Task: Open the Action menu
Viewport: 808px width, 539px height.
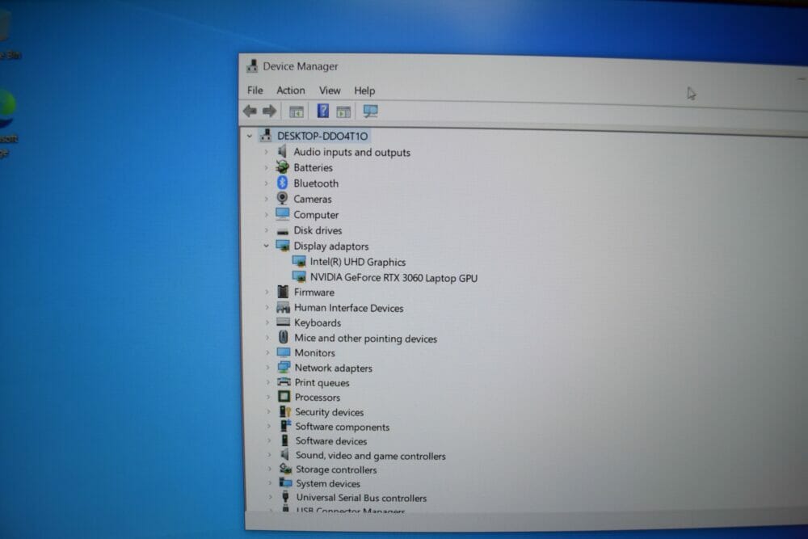Action: [x=291, y=91]
